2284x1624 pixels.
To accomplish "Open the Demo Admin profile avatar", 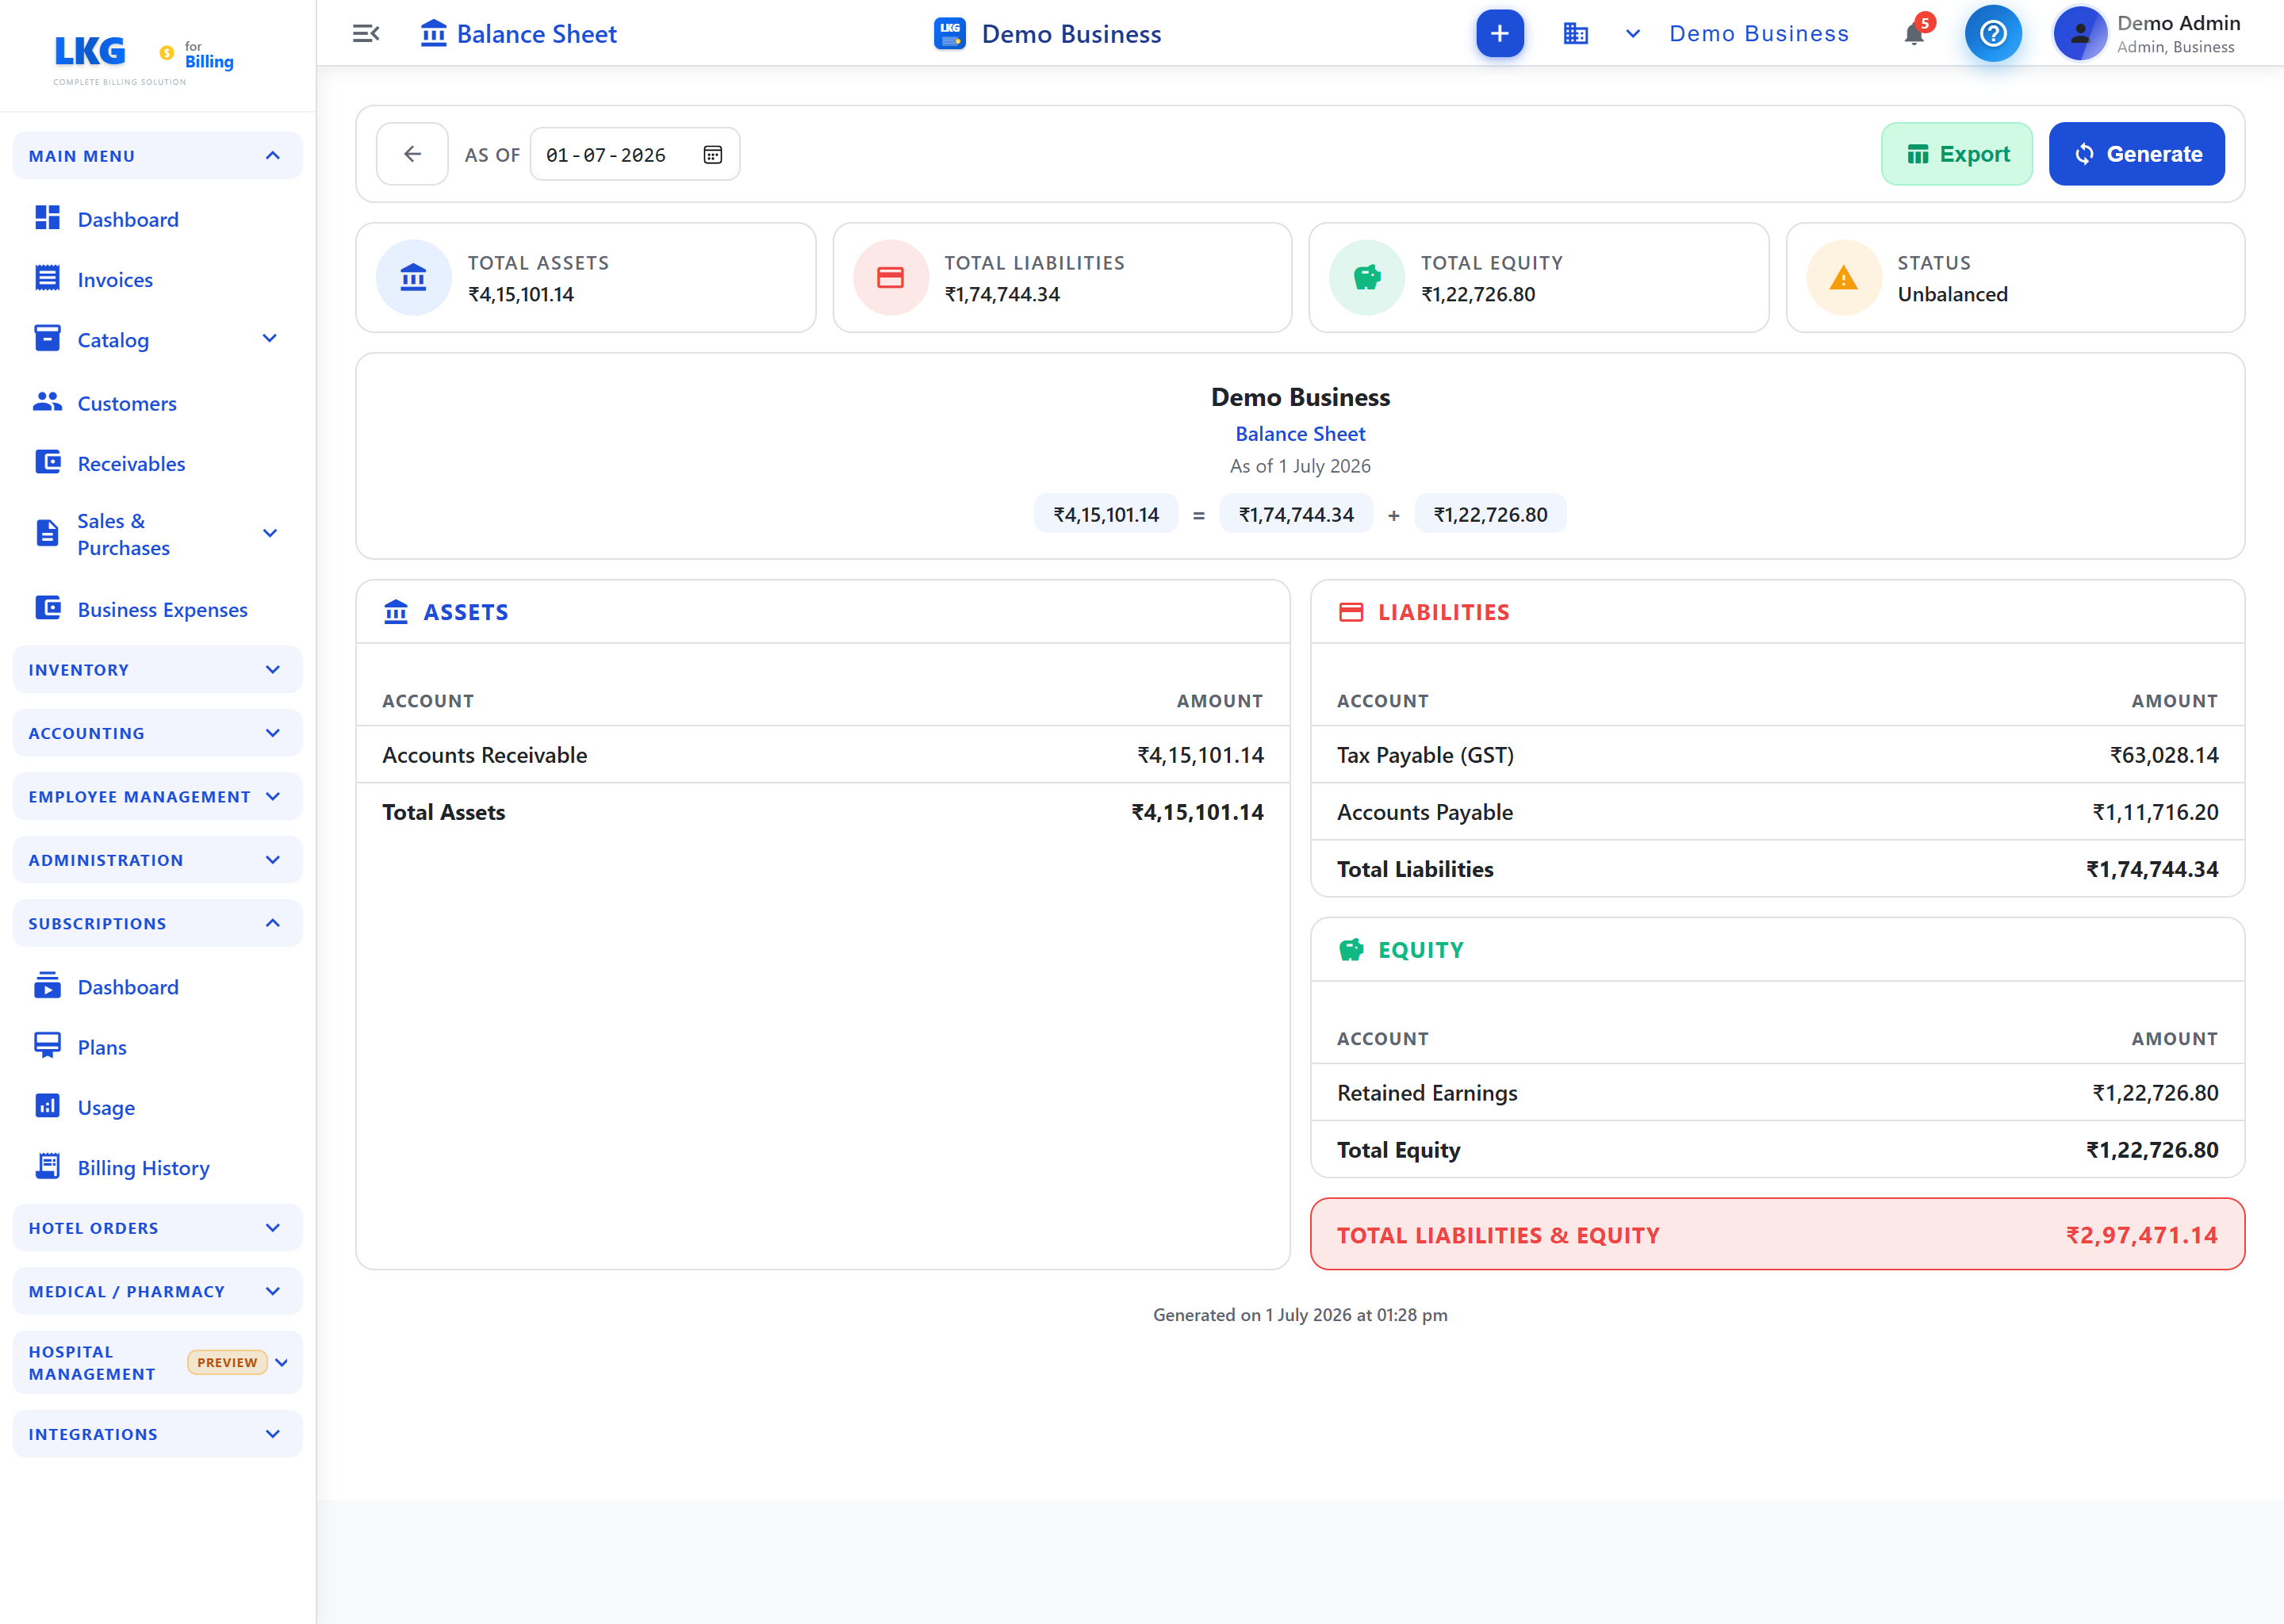I will (x=2080, y=34).
